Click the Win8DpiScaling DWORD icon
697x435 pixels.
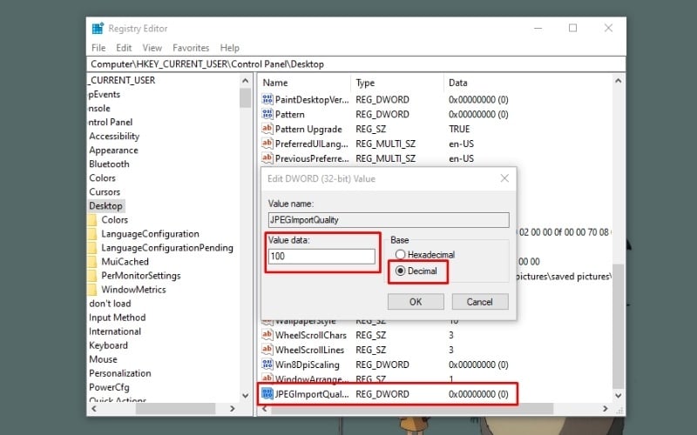tap(267, 365)
